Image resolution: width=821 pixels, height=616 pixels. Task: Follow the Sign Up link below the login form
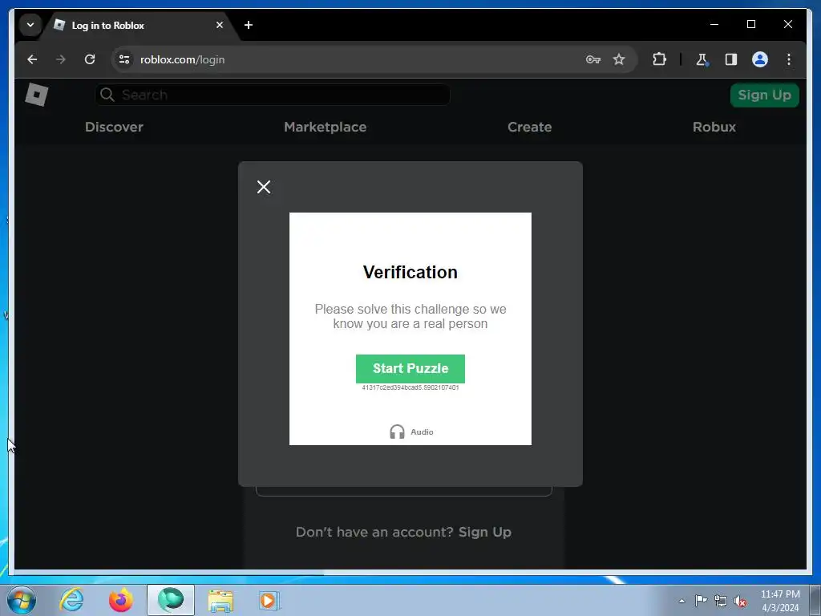[485, 533]
